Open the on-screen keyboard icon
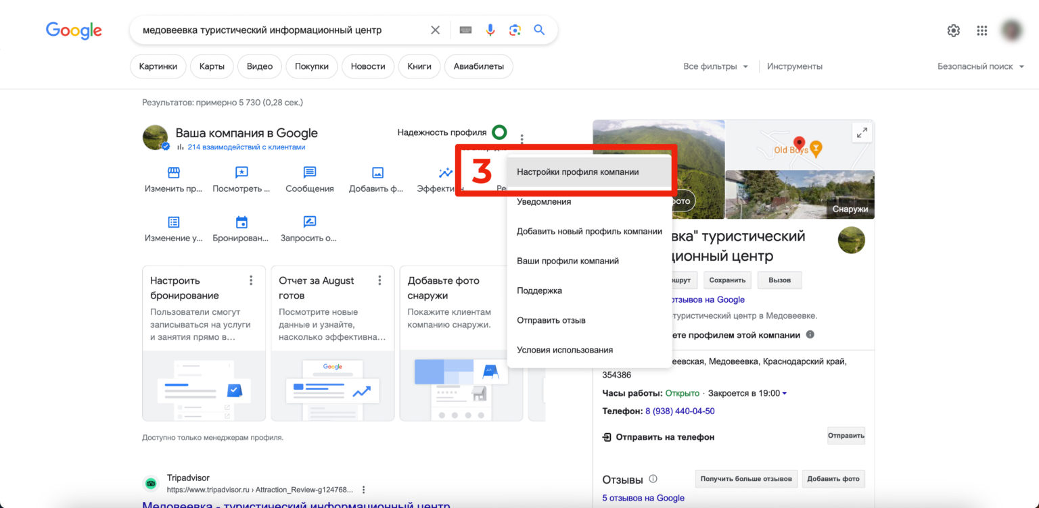The height and width of the screenshot is (508, 1039). 465,30
